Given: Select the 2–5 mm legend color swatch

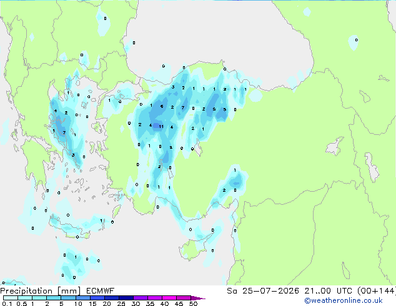Looking at the screenshot, I should 54,298.
